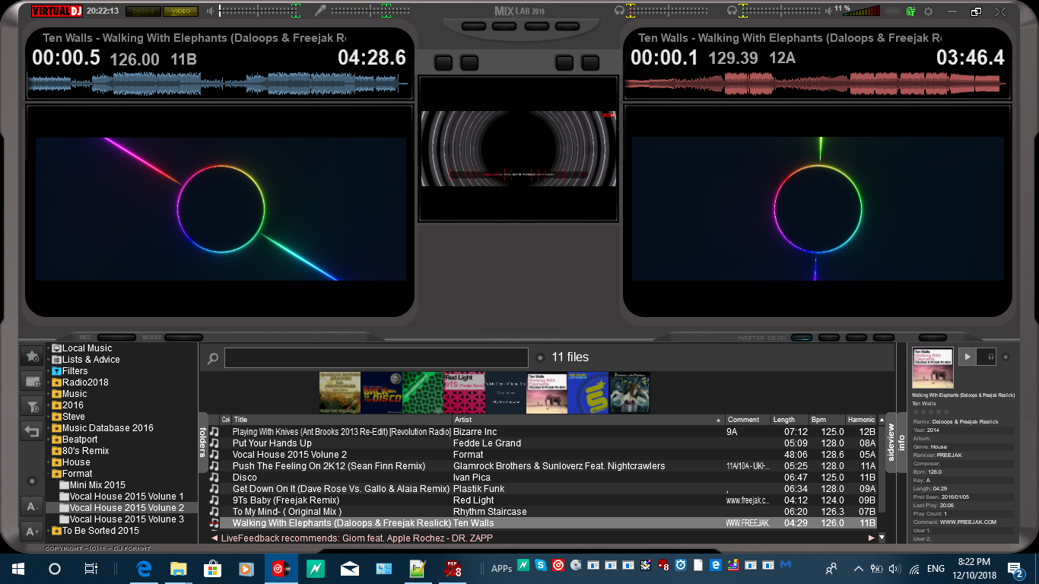Toggle the dot option in info panel corner
The width and height of the screenshot is (1039, 584).
tap(1005, 356)
